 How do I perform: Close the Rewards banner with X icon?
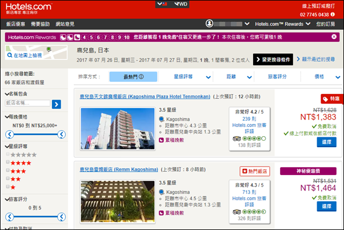pyautogui.click(x=334, y=37)
